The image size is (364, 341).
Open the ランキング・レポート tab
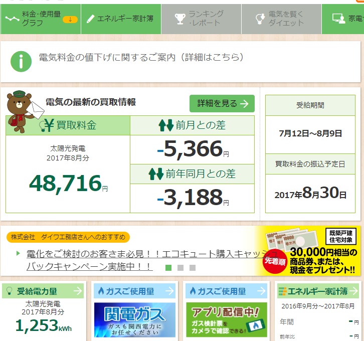(201, 19)
